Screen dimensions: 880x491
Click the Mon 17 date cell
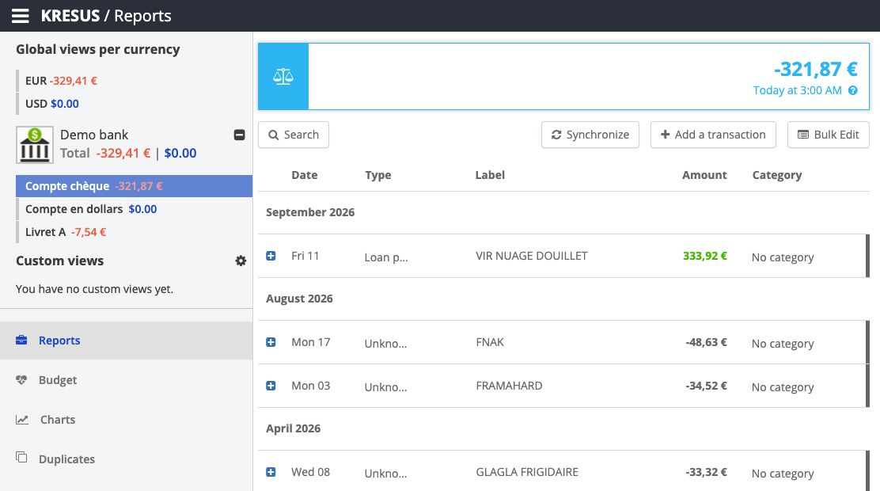[x=310, y=342]
